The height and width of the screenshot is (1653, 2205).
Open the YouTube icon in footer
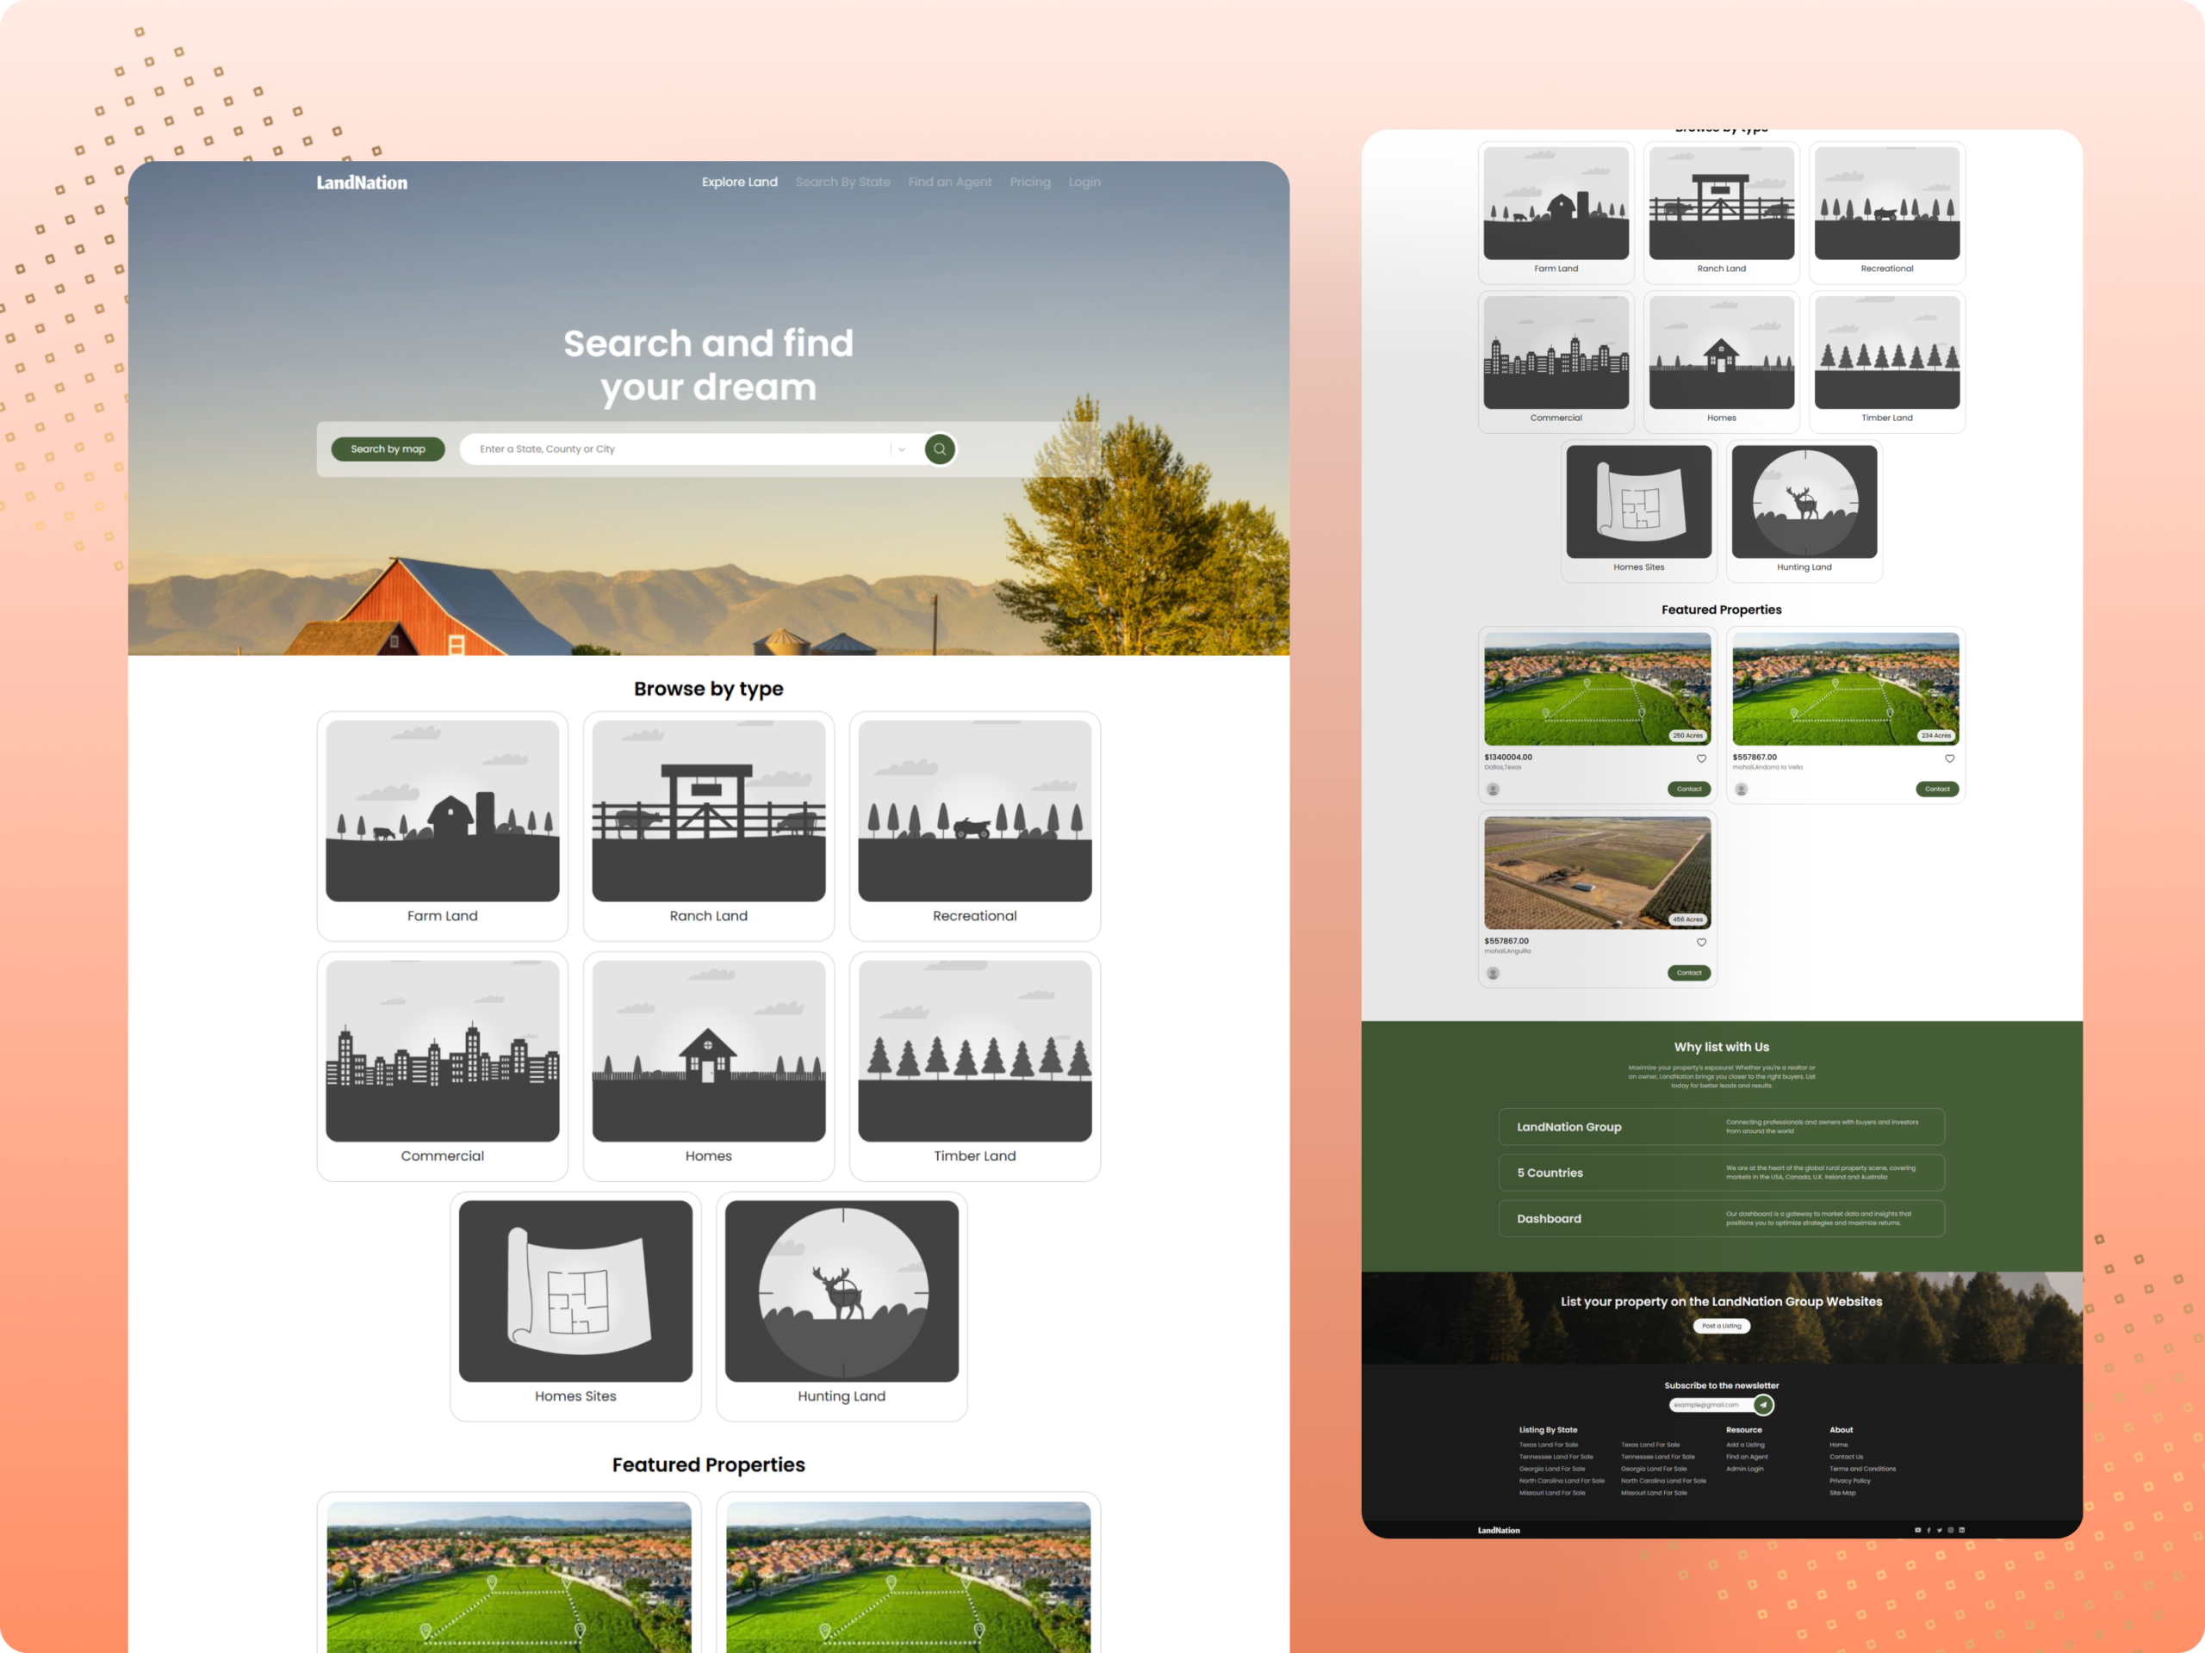click(1918, 1529)
